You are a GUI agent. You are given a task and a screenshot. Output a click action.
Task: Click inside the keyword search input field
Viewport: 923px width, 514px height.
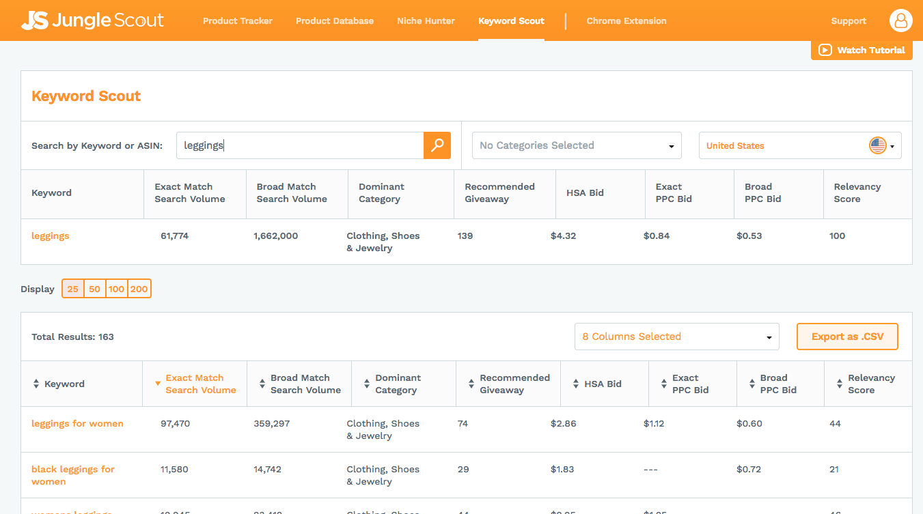point(301,145)
